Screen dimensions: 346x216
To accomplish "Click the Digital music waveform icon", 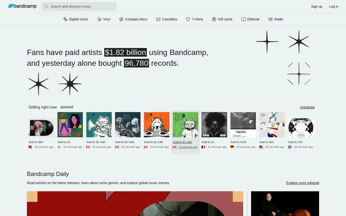I will [x=65, y=19].
